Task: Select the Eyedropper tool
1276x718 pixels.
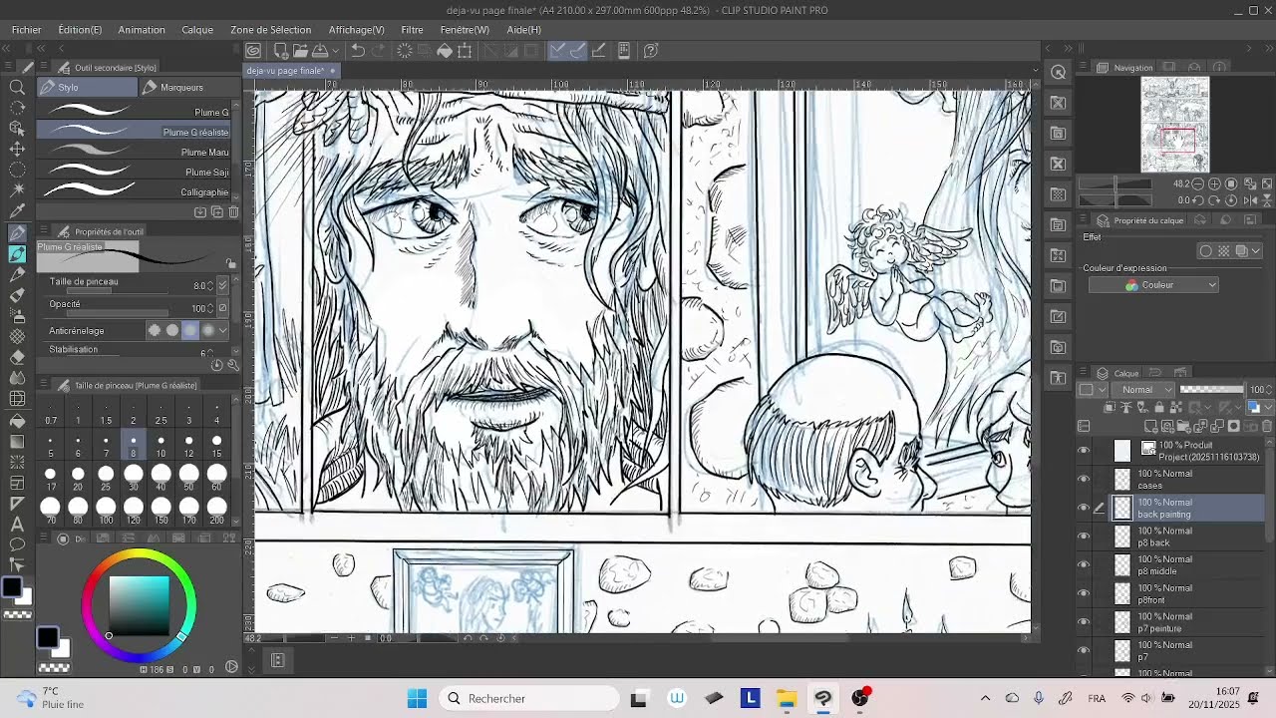Action: click(x=17, y=211)
